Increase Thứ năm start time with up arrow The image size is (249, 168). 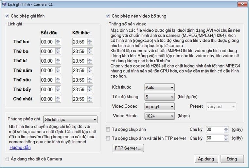click(x=58, y=69)
